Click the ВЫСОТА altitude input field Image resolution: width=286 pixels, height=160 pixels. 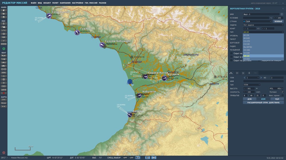click(249, 89)
